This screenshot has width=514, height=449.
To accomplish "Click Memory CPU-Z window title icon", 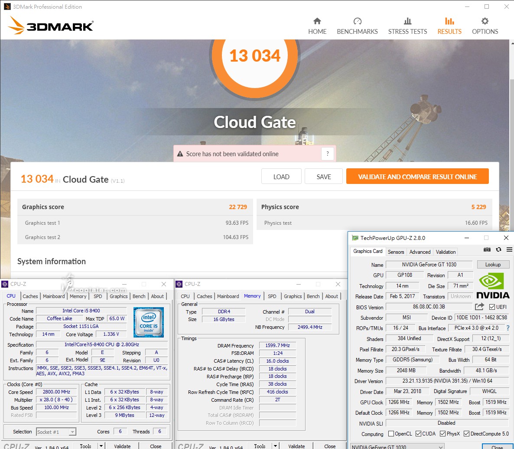I will pyautogui.click(x=179, y=284).
